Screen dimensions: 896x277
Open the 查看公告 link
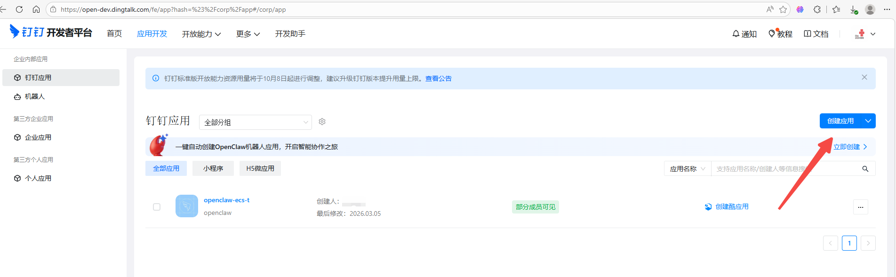(x=439, y=79)
